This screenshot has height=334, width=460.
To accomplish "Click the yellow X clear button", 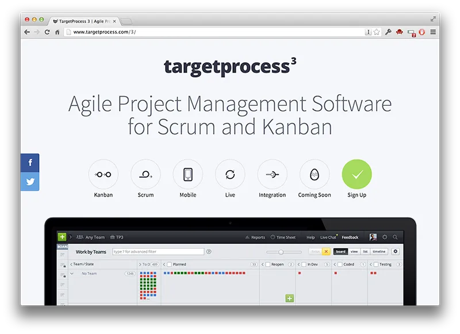I will [326, 251].
